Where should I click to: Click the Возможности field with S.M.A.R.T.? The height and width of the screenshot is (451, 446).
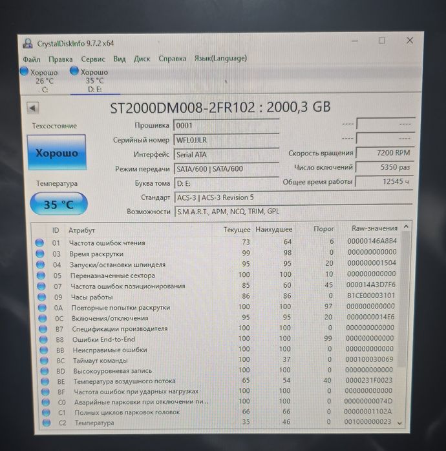coord(293,212)
